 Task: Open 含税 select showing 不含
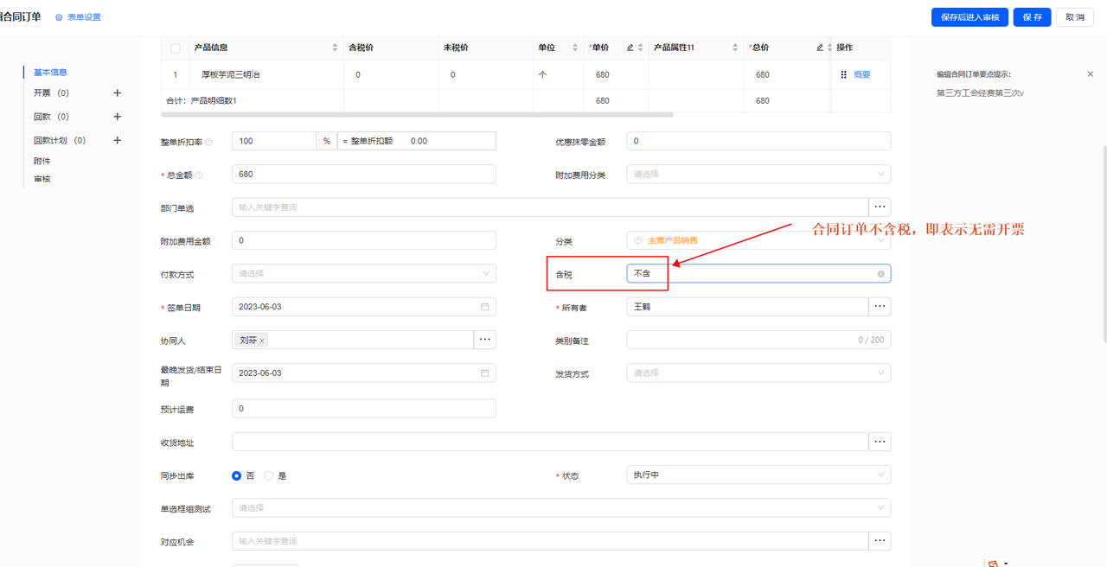[x=758, y=273]
